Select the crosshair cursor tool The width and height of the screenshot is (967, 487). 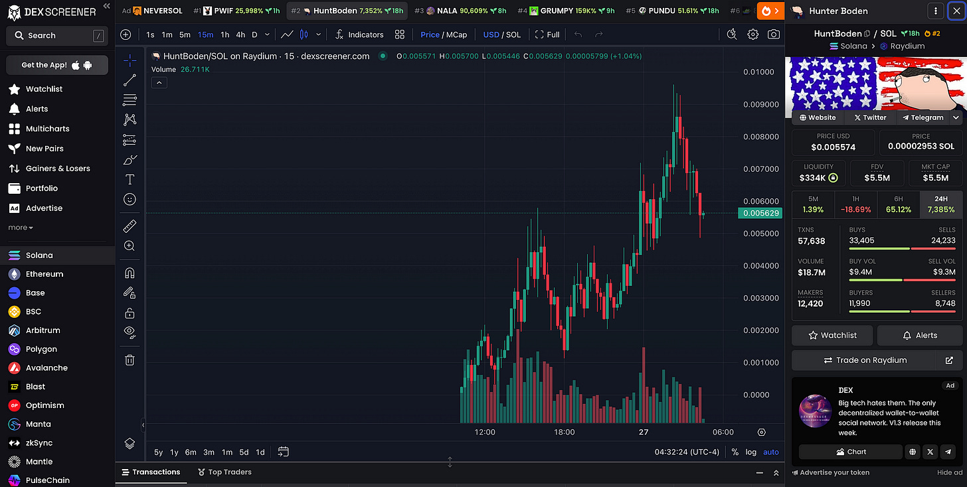[130, 60]
